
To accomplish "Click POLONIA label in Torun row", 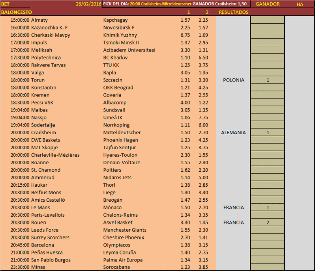I will pos(234,80).
